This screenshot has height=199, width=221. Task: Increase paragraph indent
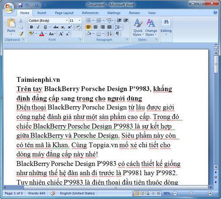point(126,20)
